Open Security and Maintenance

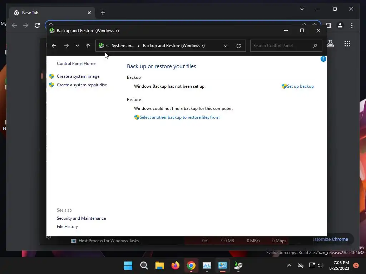(x=81, y=218)
